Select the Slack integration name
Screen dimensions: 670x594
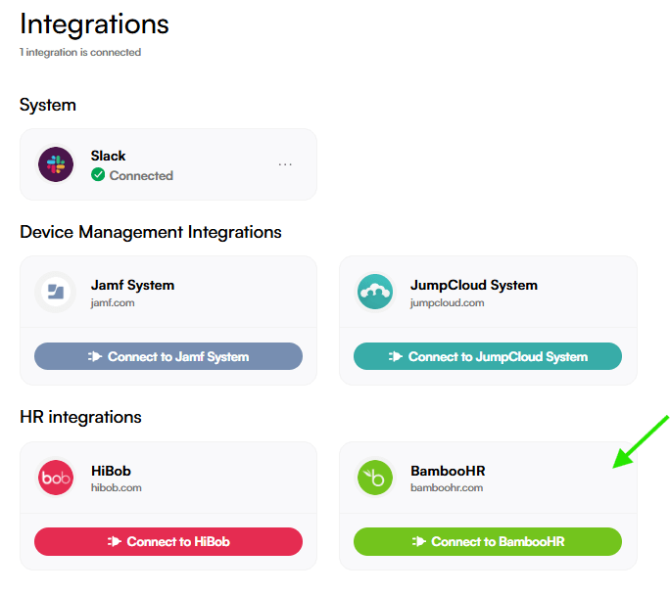coord(108,156)
